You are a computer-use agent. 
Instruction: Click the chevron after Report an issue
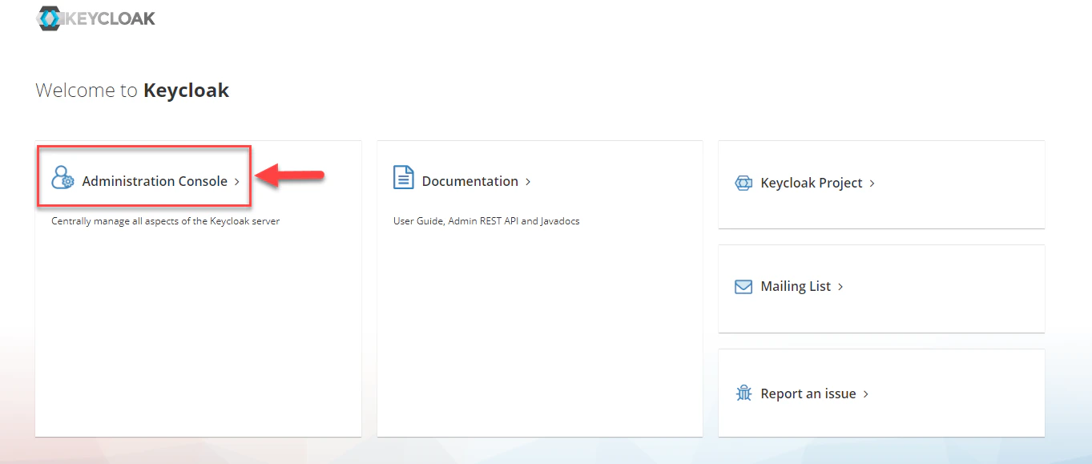click(866, 394)
